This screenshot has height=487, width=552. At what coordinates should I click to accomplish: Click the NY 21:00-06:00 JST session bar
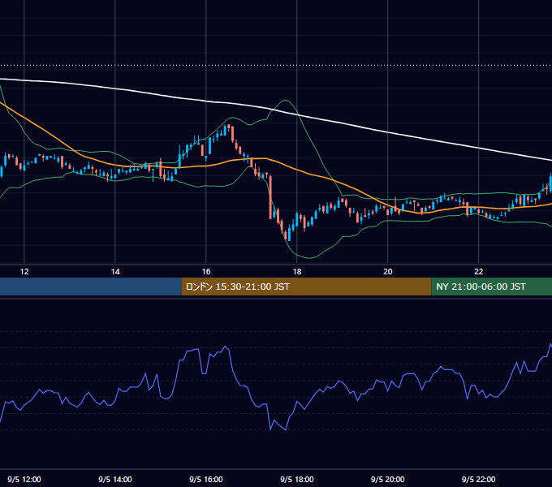492,287
